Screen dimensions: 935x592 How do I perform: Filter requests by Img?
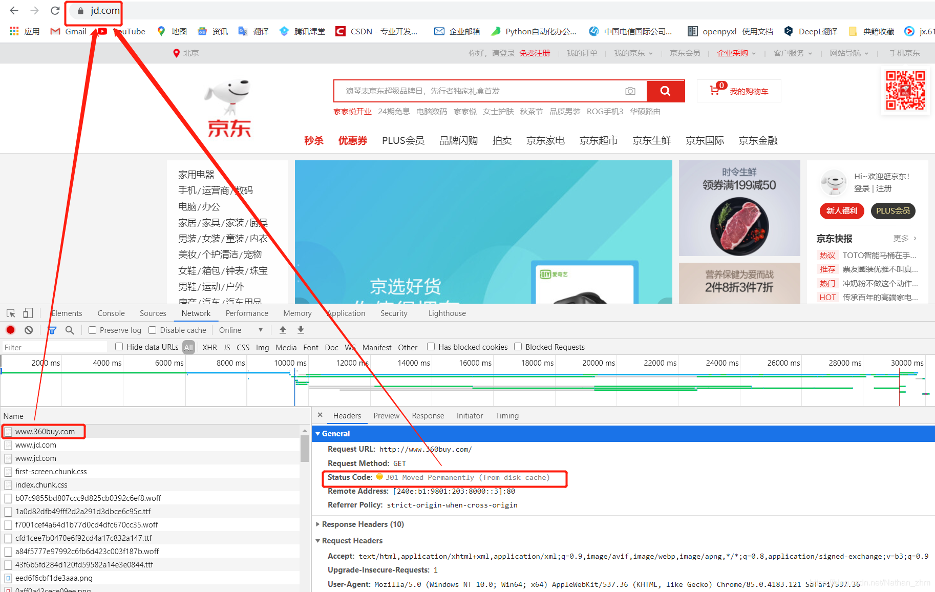tap(262, 347)
